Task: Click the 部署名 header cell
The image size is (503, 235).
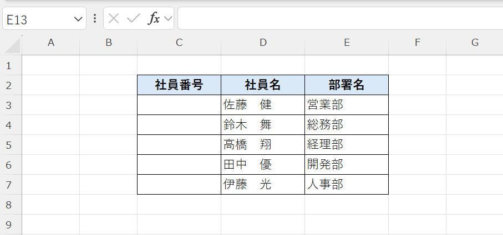Action: point(347,85)
